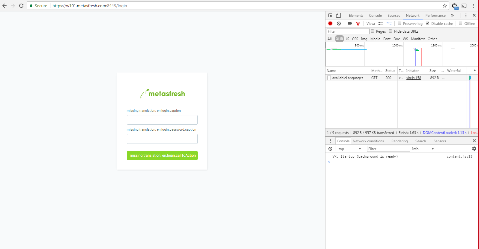Select the All request type filter
Image resolution: width=479 pixels, height=249 pixels.
pyautogui.click(x=330, y=39)
